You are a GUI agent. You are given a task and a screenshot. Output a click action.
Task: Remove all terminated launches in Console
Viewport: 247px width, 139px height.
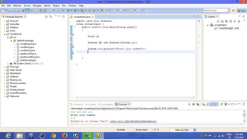(x=198, y=104)
